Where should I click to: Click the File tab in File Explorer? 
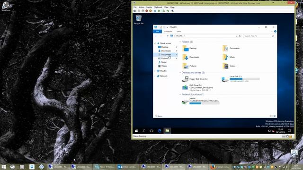(158, 32)
